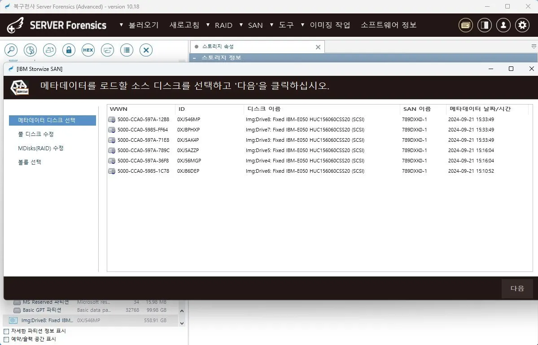Click the Basic GPT partition drive icon
Image resolution: width=538 pixels, height=345 pixels.
pyautogui.click(x=17, y=310)
